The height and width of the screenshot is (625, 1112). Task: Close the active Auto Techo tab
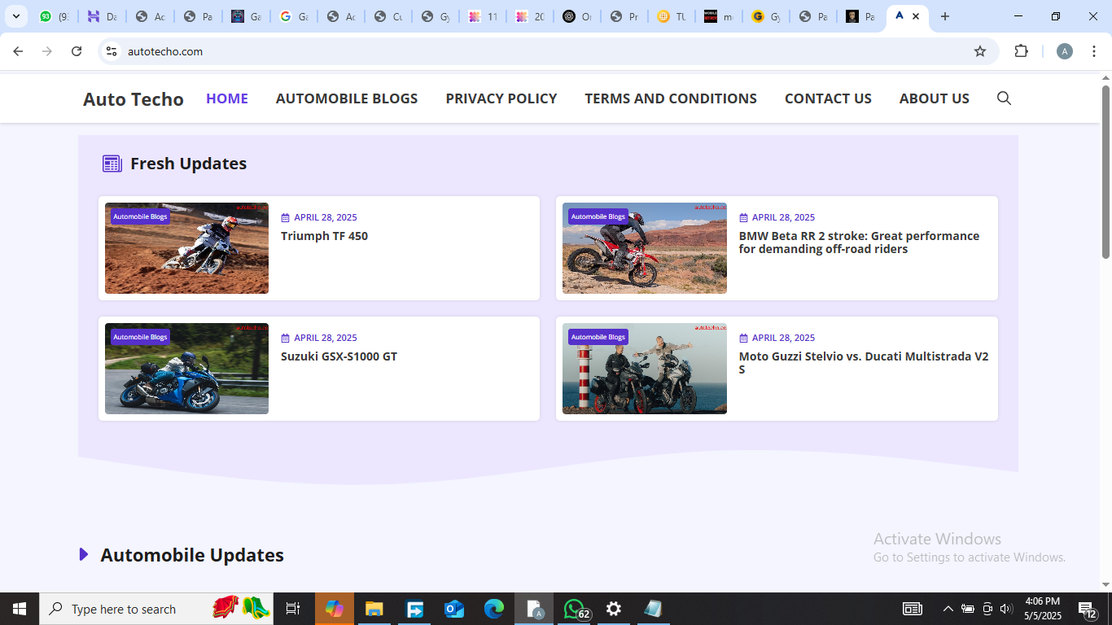click(916, 16)
